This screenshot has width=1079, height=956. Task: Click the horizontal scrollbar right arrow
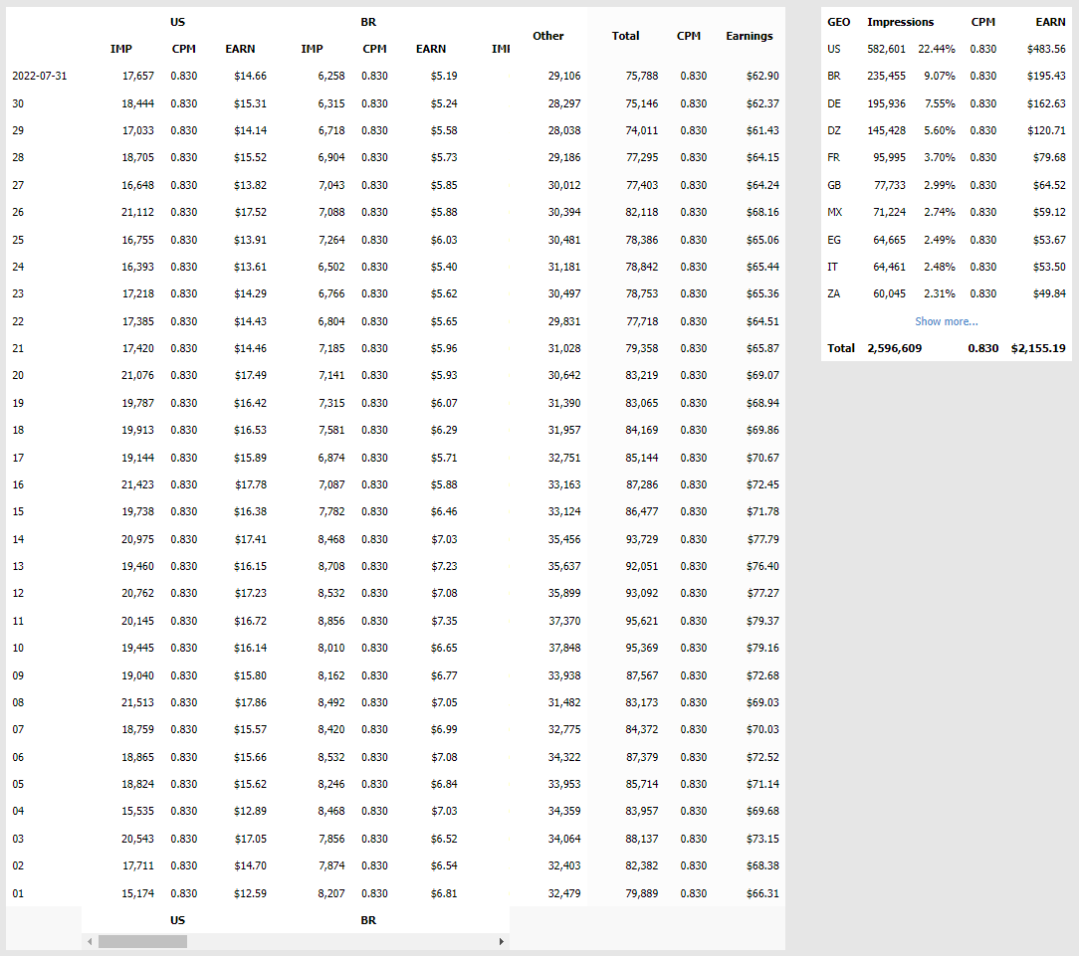(502, 941)
